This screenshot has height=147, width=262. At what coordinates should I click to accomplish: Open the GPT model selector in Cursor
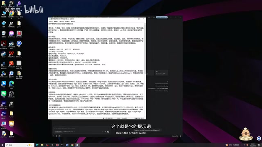(x=69, y=131)
